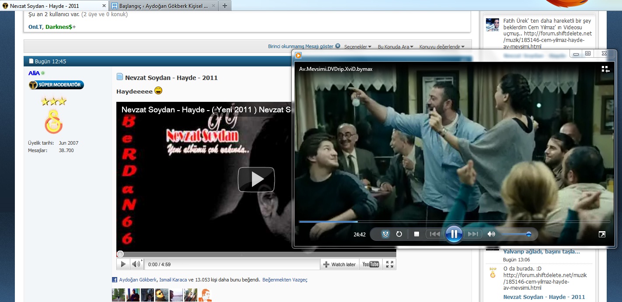Skip to previous track in media player
This screenshot has height=302, width=622.
tap(435, 234)
